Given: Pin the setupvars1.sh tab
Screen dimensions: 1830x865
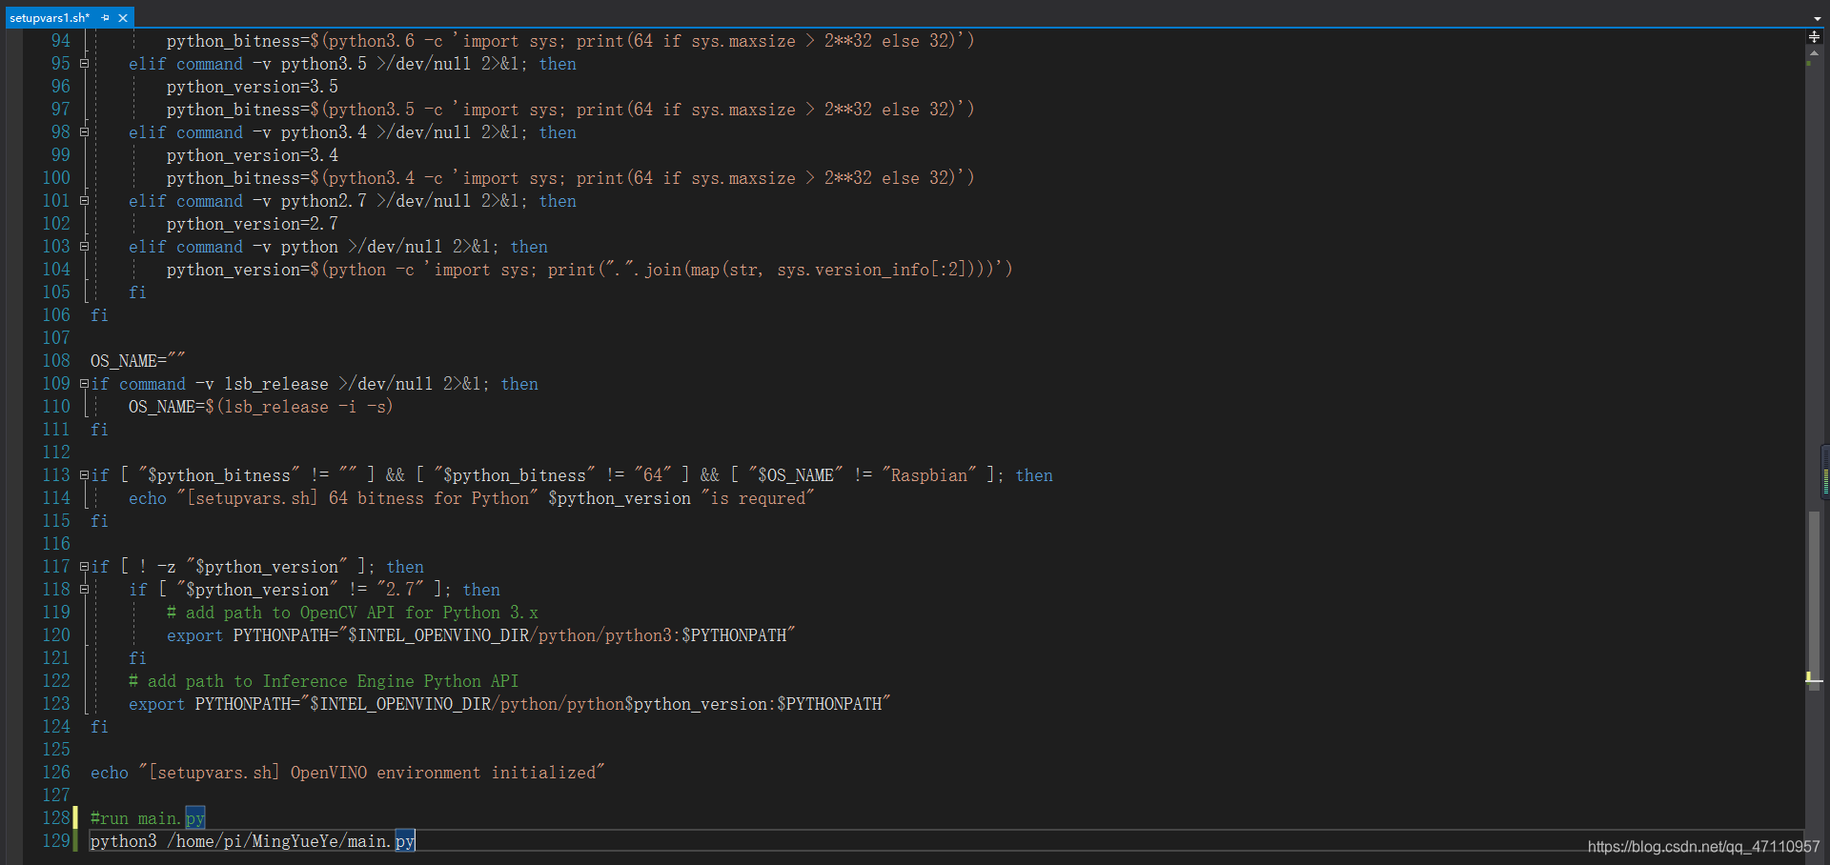Looking at the screenshot, I should pyautogui.click(x=105, y=18).
